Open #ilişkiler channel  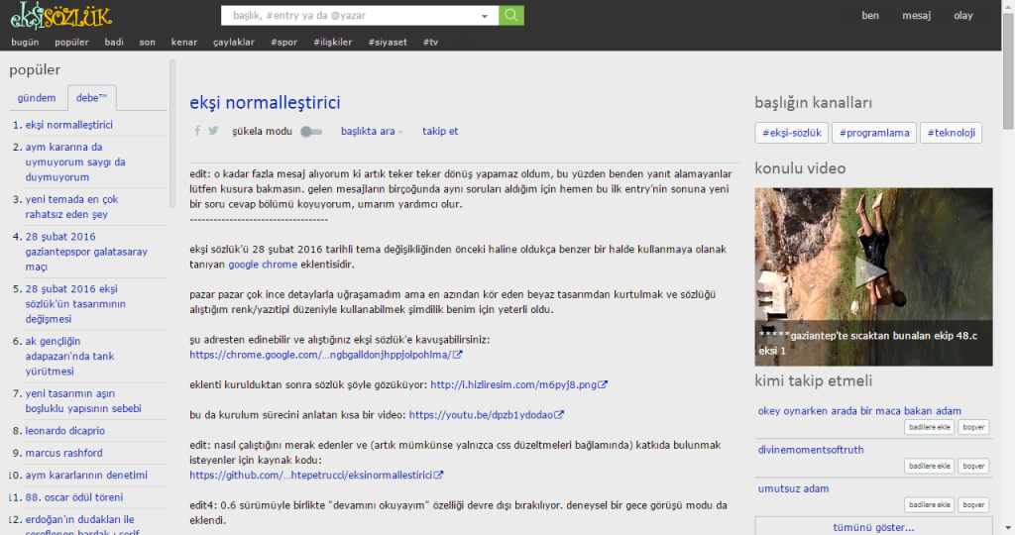pos(333,42)
